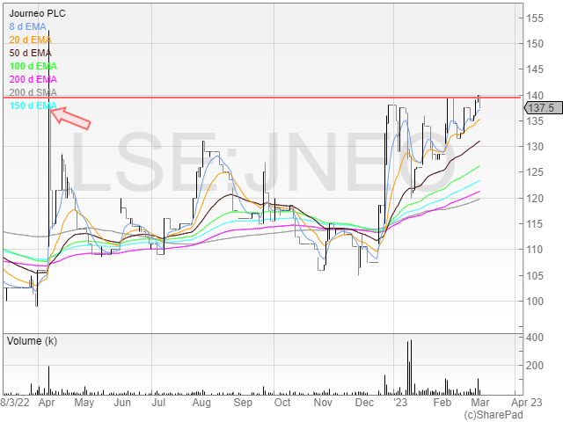The width and height of the screenshot is (563, 422).
Task: Click the '23 year label on time axis
Action: pos(400,403)
